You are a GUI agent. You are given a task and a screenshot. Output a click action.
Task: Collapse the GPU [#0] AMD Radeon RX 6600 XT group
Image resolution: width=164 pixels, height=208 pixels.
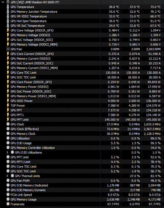3,2
